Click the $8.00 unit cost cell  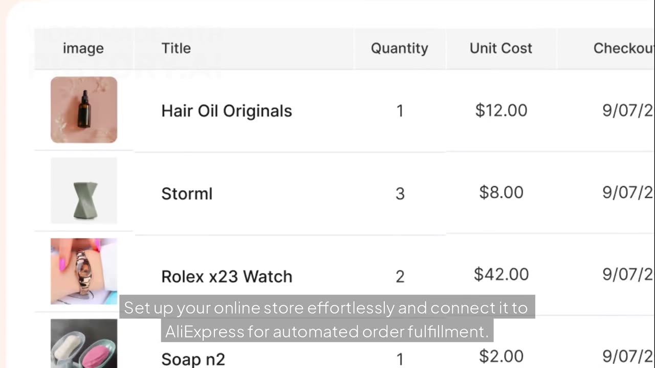[x=501, y=193]
